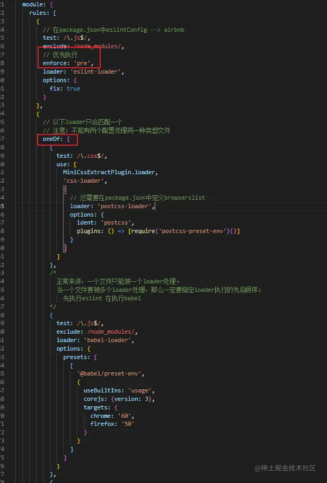Click the corejs: {version: 3} line

[x=119, y=399]
